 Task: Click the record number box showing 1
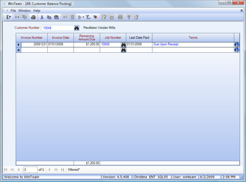pos(31,170)
